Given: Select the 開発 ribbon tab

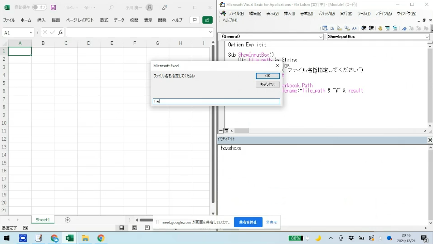Looking at the screenshot, I should pyautogui.click(x=162, y=20).
